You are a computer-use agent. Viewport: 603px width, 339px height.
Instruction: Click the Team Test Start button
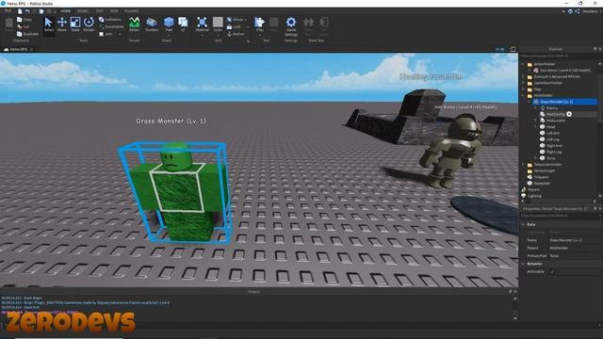[x=308, y=25]
